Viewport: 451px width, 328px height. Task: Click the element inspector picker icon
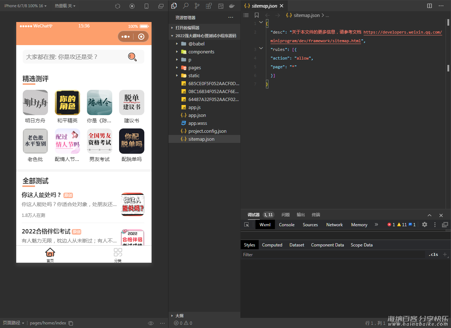pyautogui.click(x=247, y=224)
